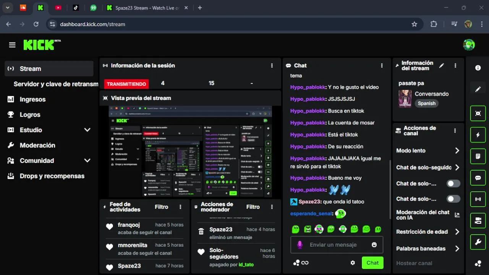
Task: Click the document note icon in right sidebar
Action: [478, 156]
